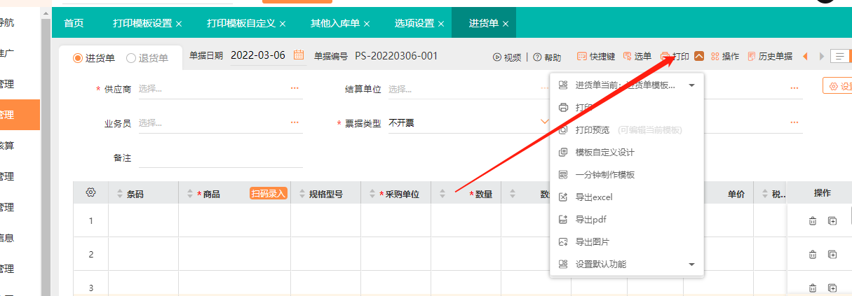Toggle the list view switch at top right
Screen dimensions: 852x296
pyautogui.click(x=839, y=57)
